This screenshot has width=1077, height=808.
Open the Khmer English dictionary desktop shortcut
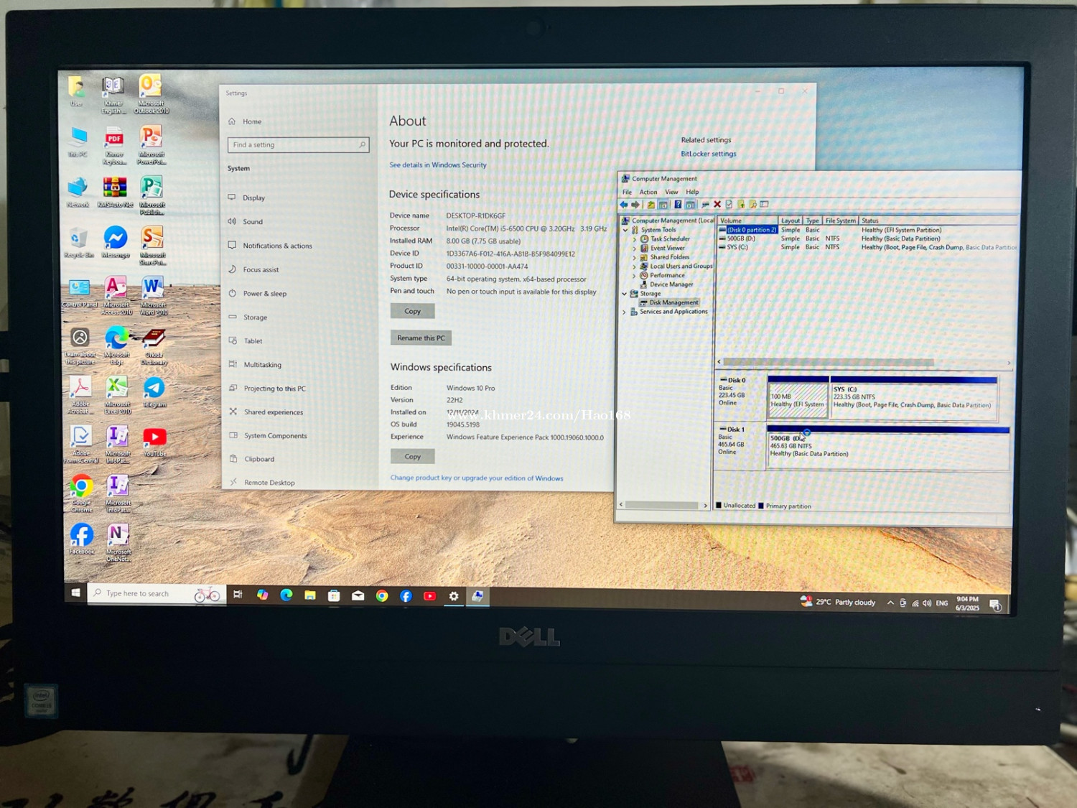(x=113, y=95)
